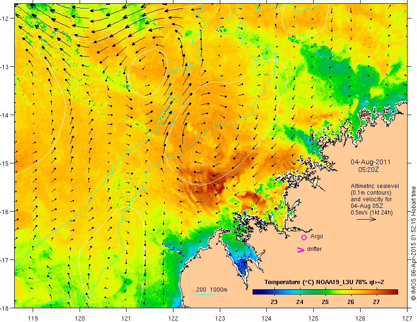The height and width of the screenshot is (322, 417).
Task: Click the temperature colorbar gradient
Action: point(325,292)
